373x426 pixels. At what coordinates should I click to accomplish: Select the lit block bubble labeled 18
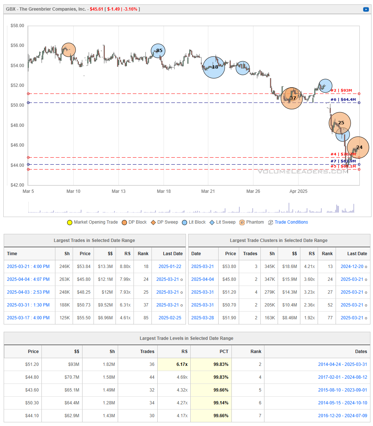pos(214,67)
